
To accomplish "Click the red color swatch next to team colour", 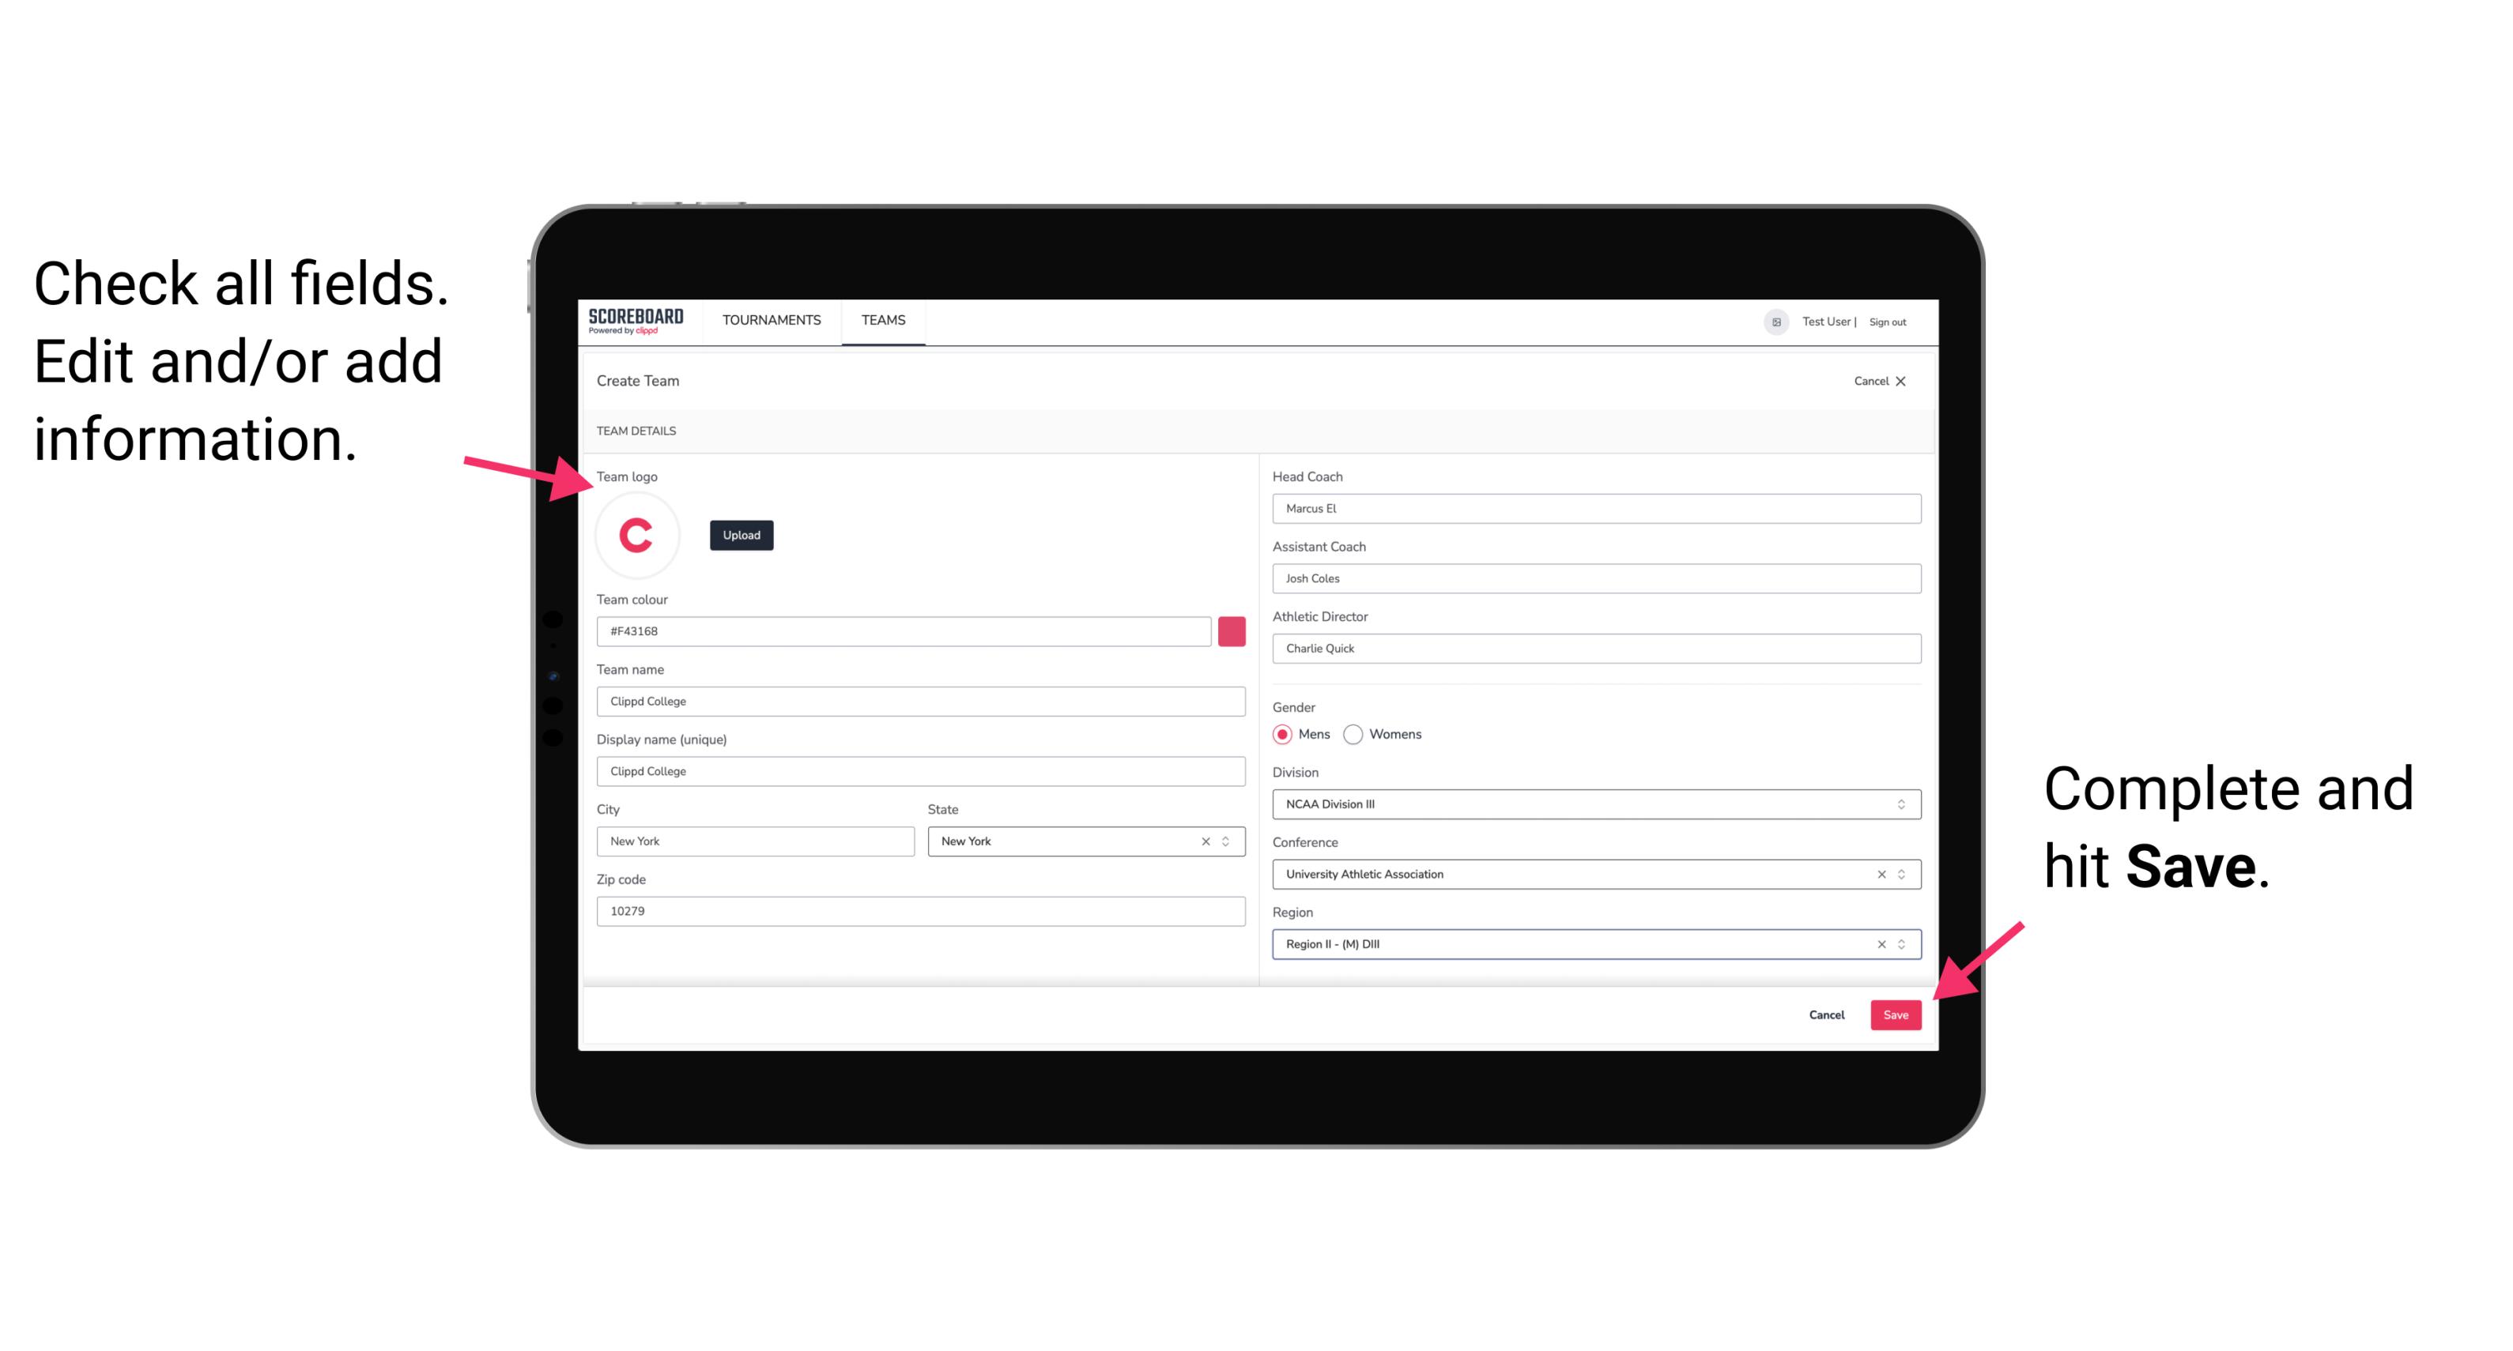I will 1232,629.
